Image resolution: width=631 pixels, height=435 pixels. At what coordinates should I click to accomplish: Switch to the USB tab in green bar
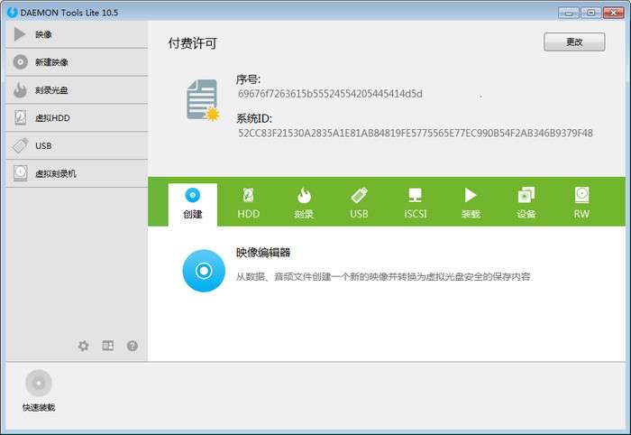(359, 203)
